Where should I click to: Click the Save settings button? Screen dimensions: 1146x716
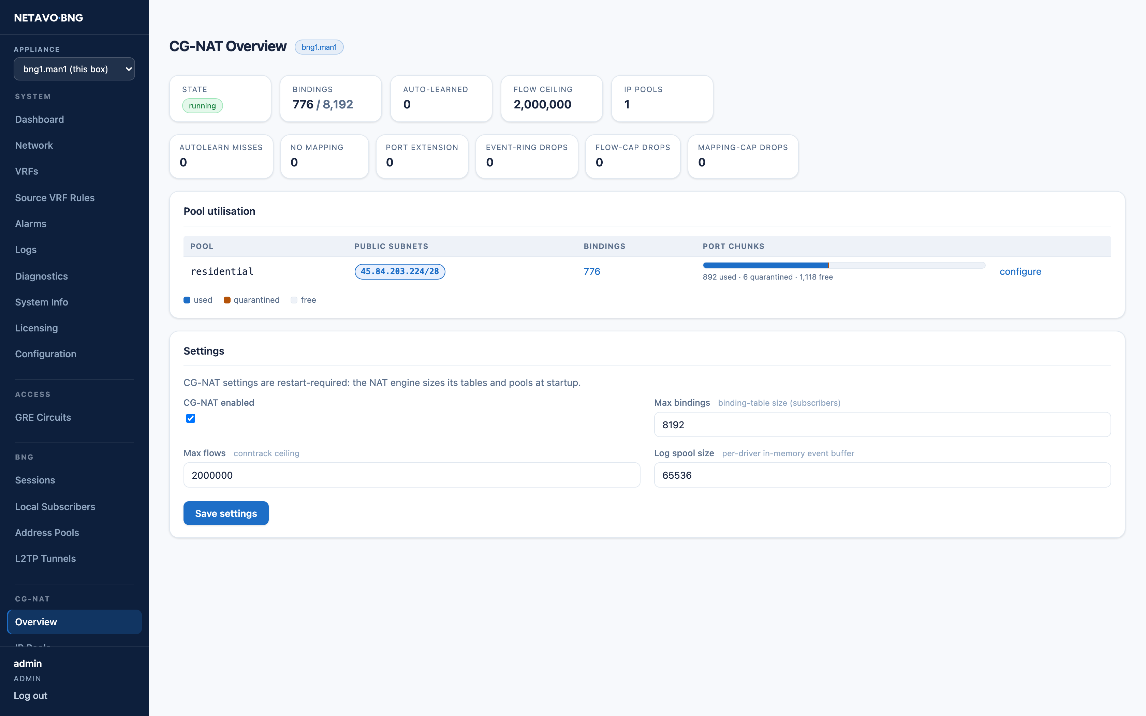[226, 513]
